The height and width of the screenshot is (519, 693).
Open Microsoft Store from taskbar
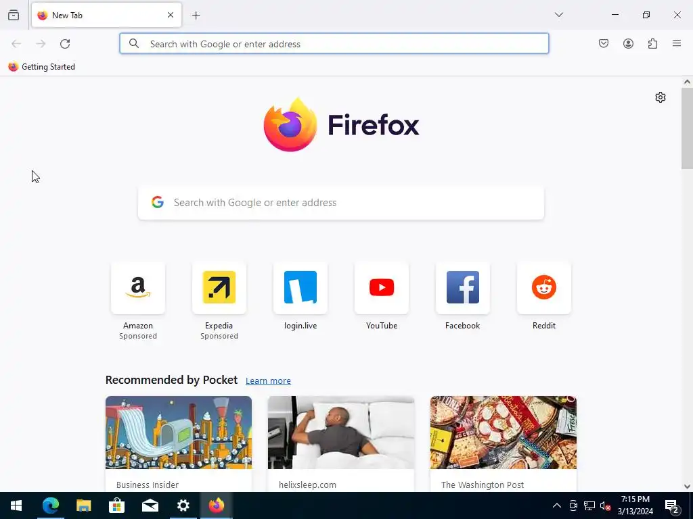[x=116, y=505]
